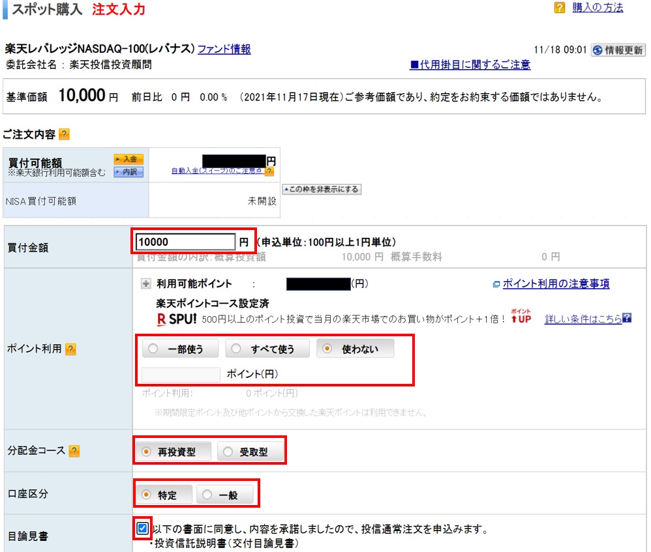This screenshot has width=651, height=552.
Task: Expand 利用可能ポイント details with plus icon
Action: coord(145,283)
